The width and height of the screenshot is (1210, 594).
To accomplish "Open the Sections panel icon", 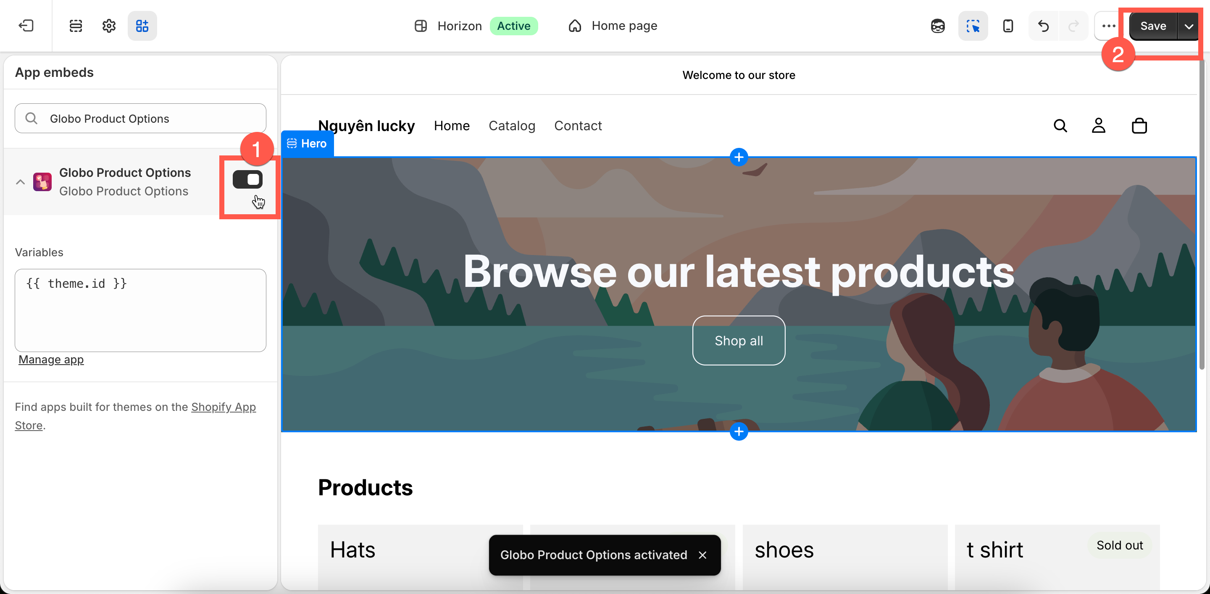I will [x=76, y=25].
